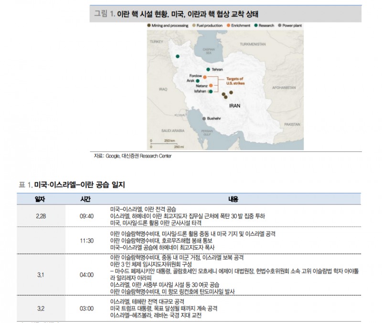
Task: Click the Google source link
Action: (115, 156)
